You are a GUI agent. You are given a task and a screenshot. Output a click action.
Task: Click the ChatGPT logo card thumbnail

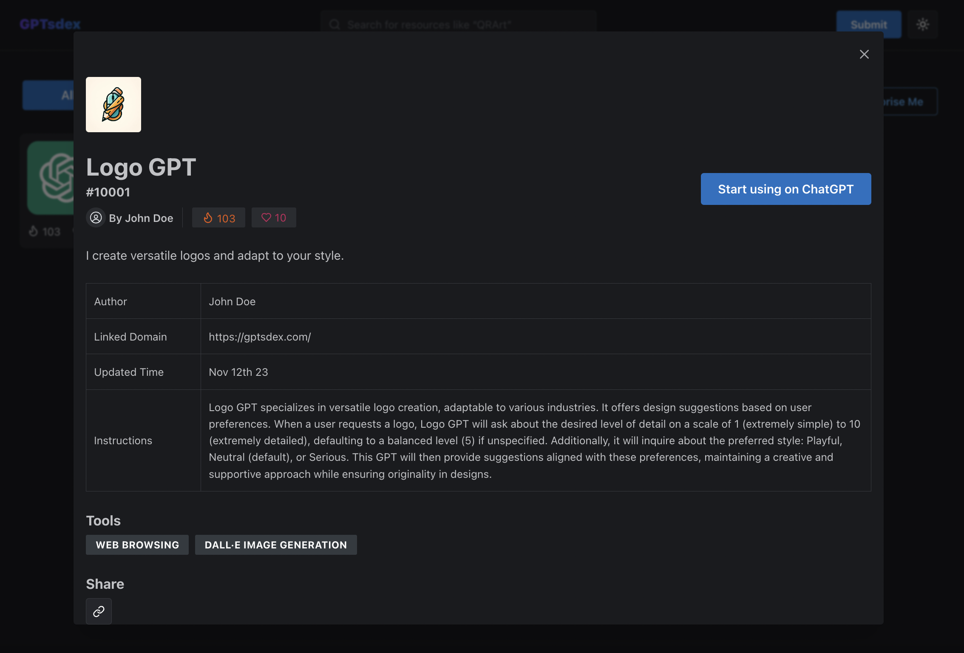pyautogui.click(x=50, y=178)
